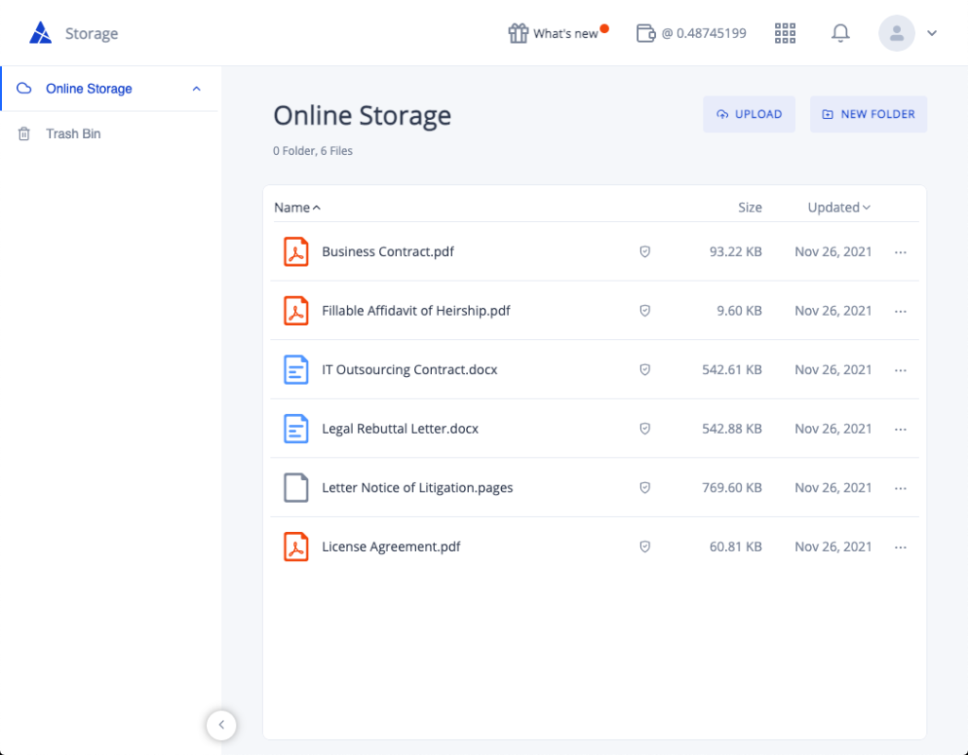Click the 542.61 KB size value
This screenshot has width=968, height=755.
point(732,369)
